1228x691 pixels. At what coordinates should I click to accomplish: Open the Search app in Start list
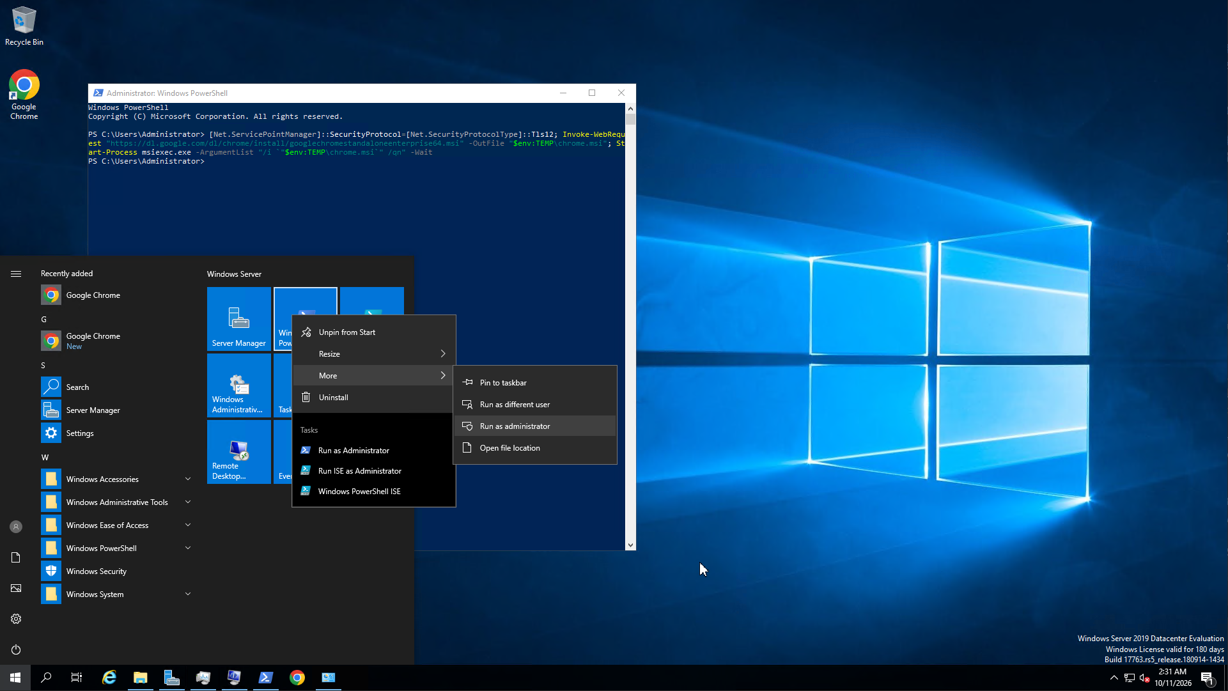click(115, 387)
